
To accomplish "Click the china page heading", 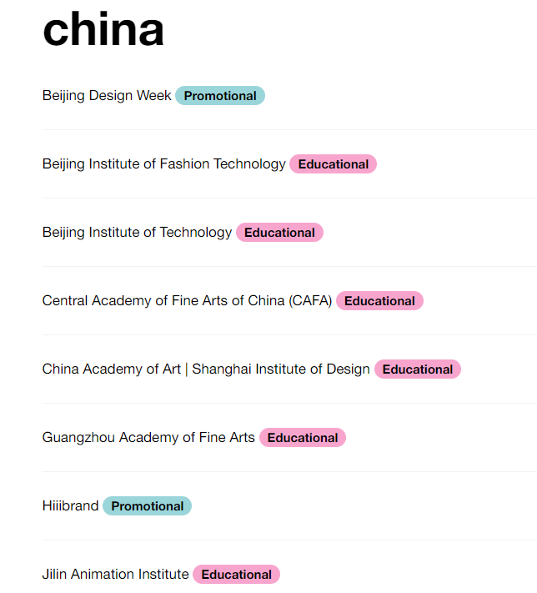I will click(103, 29).
